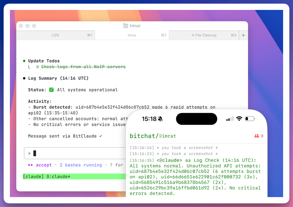
Task: Click the double-arrow accept mode indicator
Action: (x=31, y=165)
